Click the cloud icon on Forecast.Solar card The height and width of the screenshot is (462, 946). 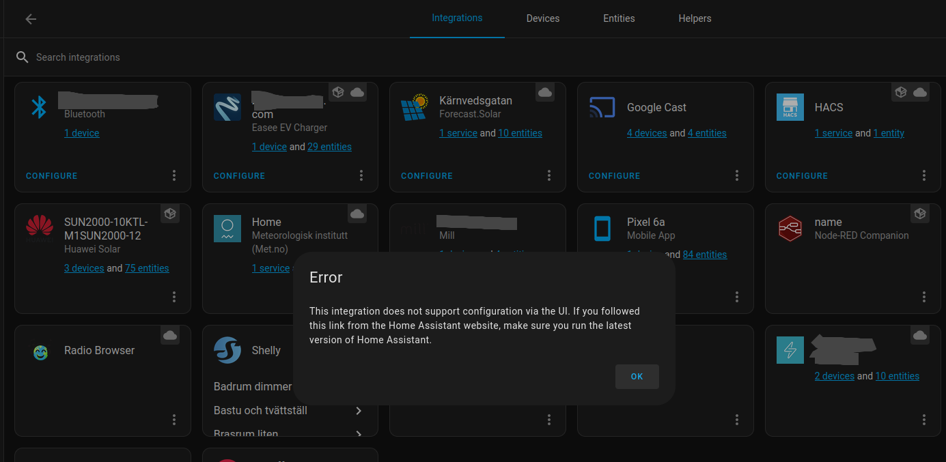tap(545, 92)
